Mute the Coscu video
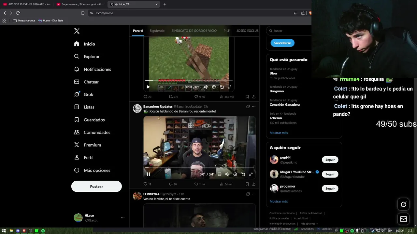 click(x=227, y=174)
